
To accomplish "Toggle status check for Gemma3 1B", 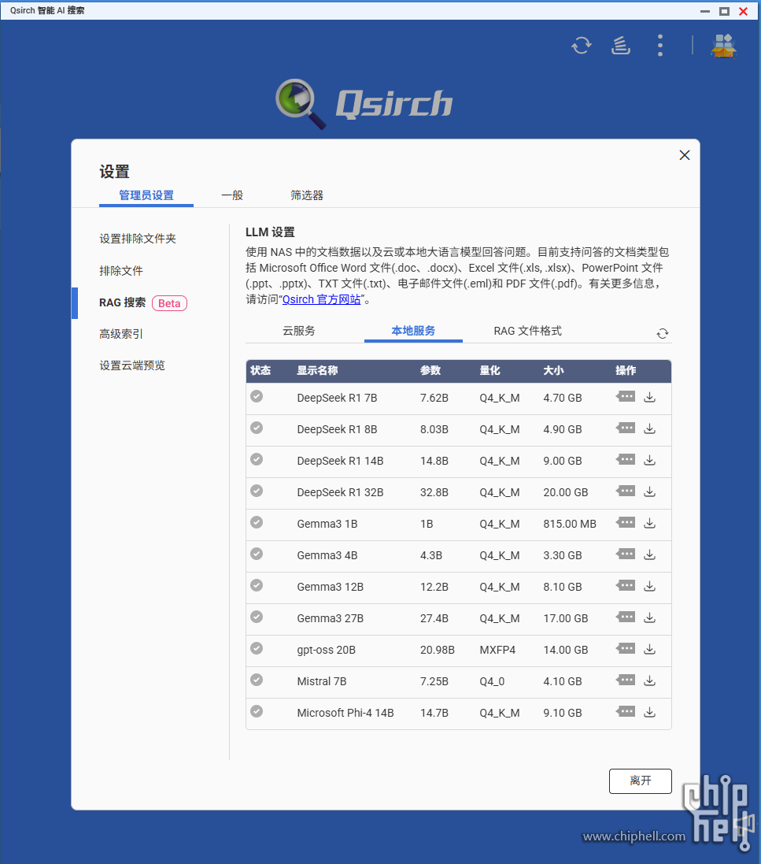I will pyautogui.click(x=256, y=522).
